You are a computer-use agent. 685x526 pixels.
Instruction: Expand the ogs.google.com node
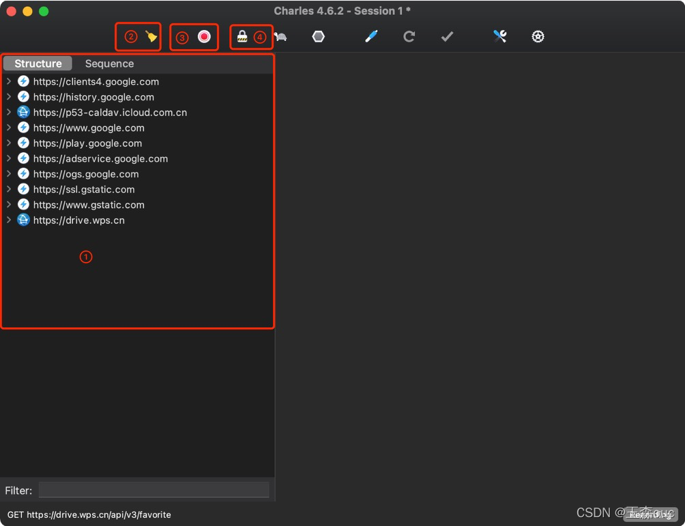click(9, 173)
